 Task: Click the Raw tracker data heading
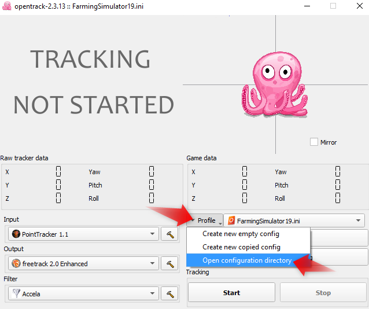pyautogui.click(x=24, y=158)
